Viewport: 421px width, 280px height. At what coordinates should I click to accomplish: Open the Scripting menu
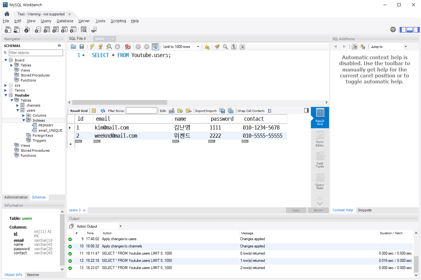(x=118, y=21)
